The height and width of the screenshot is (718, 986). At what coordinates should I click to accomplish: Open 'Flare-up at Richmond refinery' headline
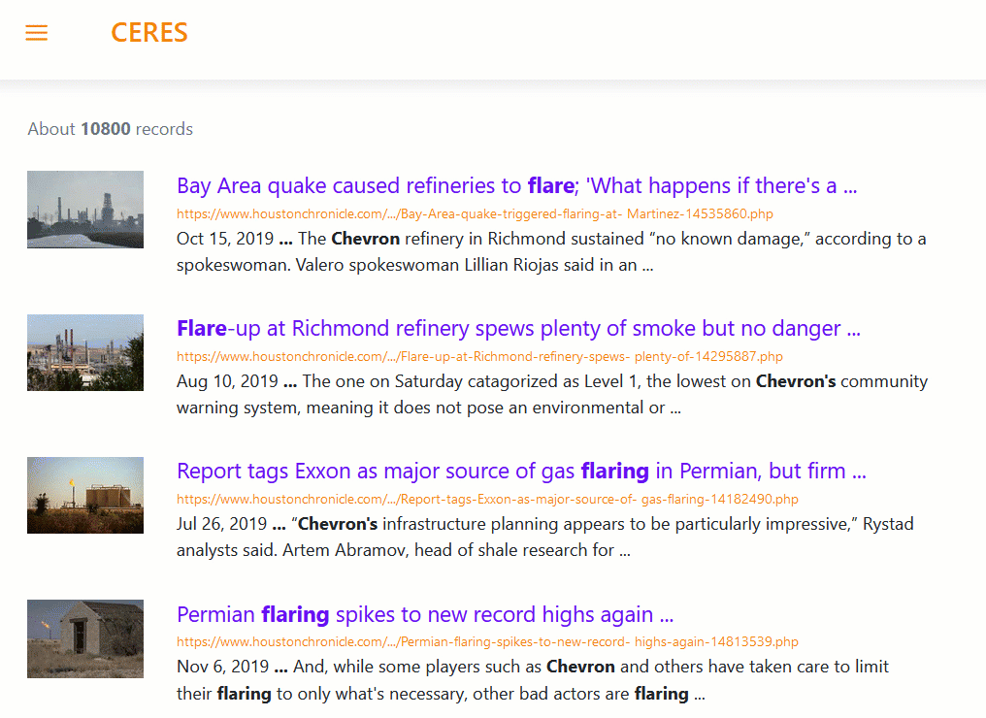(519, 328)
